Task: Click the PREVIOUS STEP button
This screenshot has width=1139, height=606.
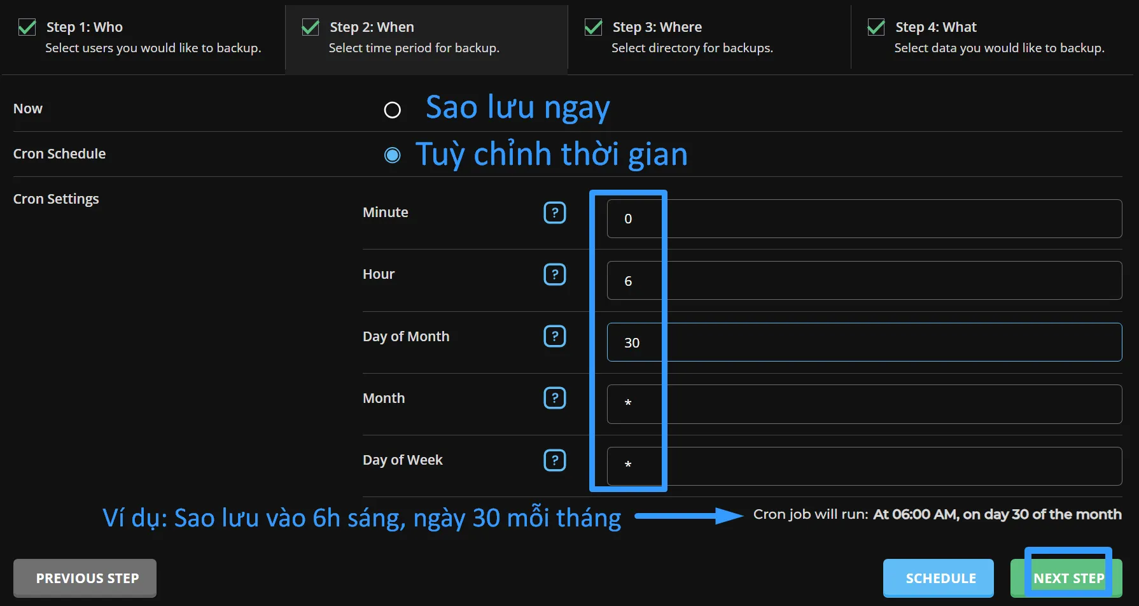Action: pos(85,578)
